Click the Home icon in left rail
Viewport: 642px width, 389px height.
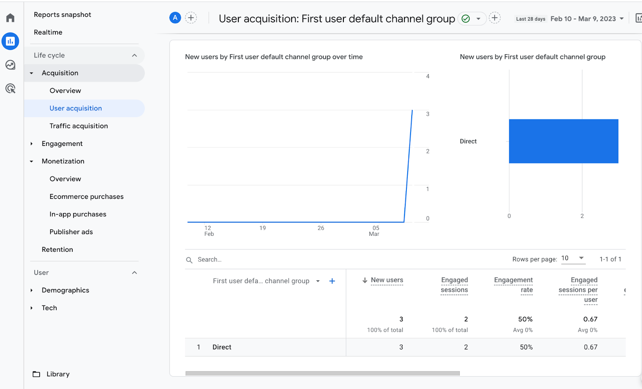[10, 18]
